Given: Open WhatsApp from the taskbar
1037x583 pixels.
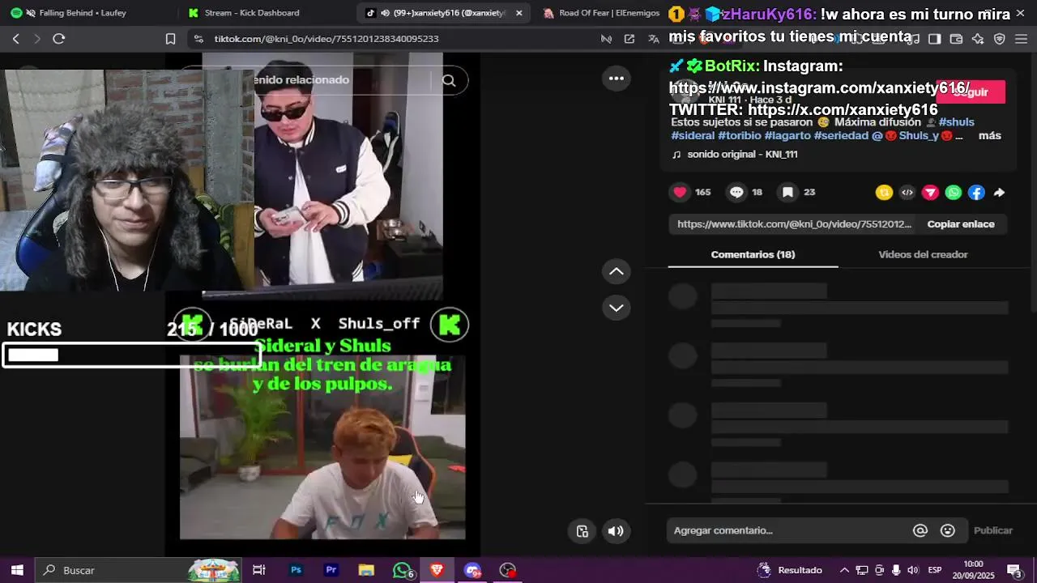Looking at the screenshot, I should point(402,570).
